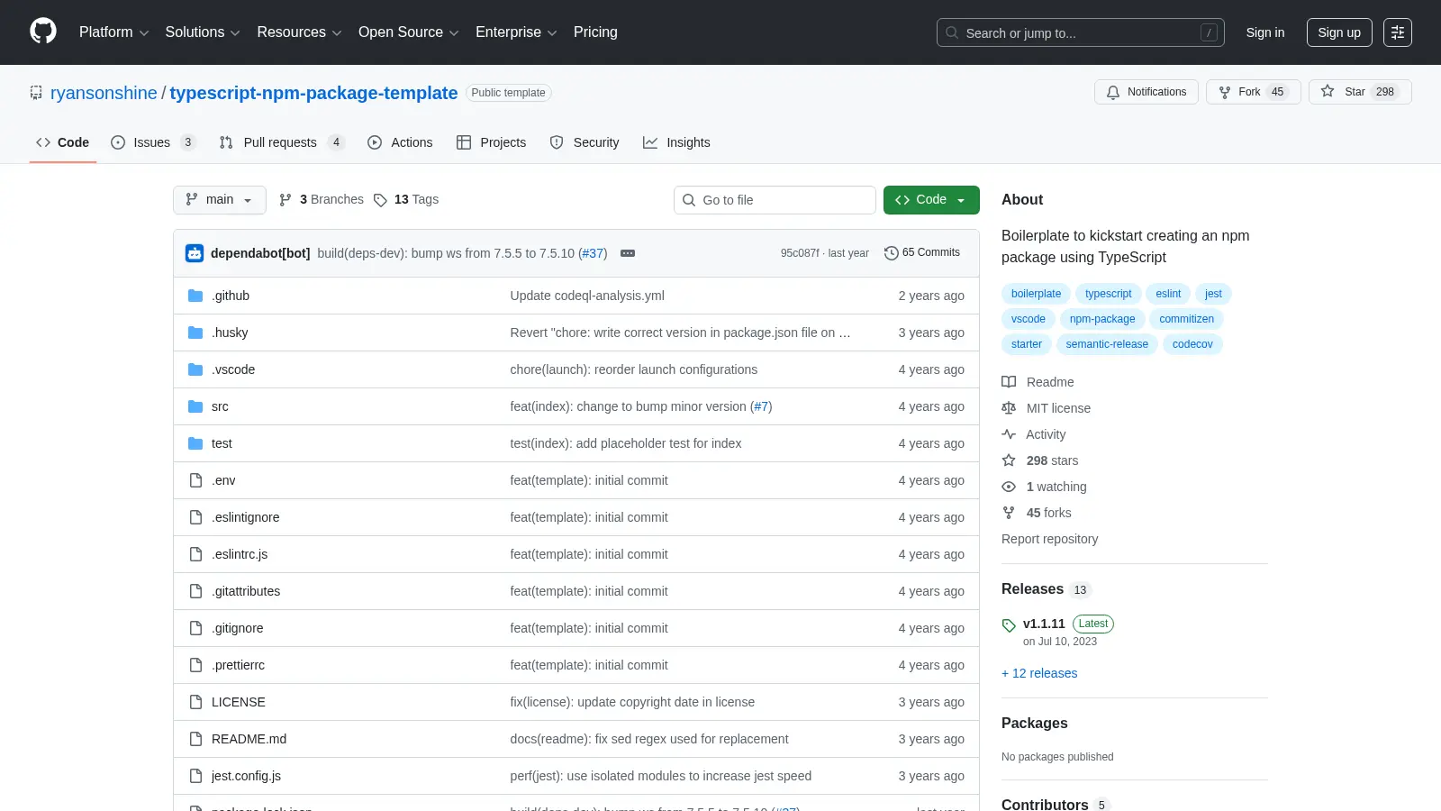This screenshot has height=811, width=1441.
Task: Switch to the Issues tab
Action: [x=152, y=142]
